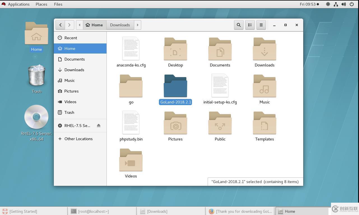
Task: Select the RHEL-7.5 Server disc desktop icon
Action: point(36,117)
